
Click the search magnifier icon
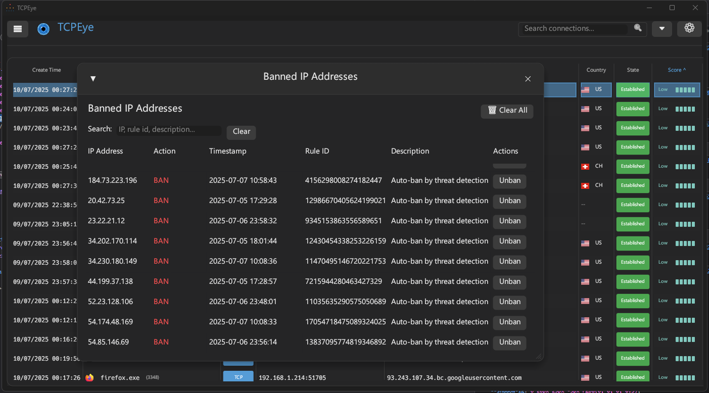(638, 28)
